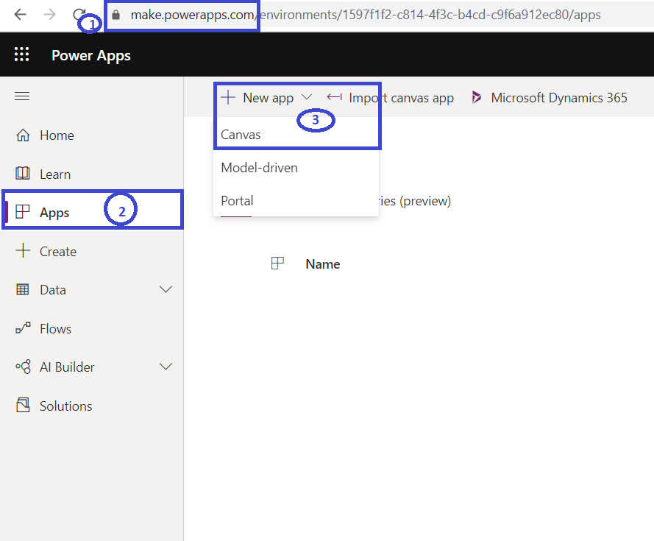The height and width of the screenshot is (541, 654).
Task: Click browser back arrow
Action: [21, 15]
